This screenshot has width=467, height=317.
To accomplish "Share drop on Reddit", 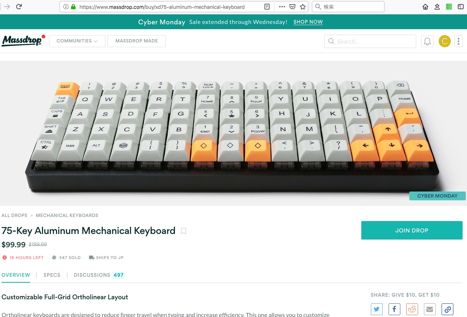I will (x=412, y=309).
